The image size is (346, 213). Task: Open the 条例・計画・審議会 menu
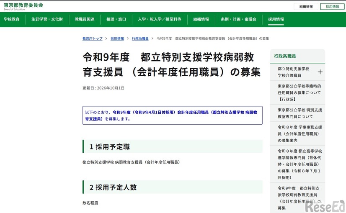pos(238,19)
